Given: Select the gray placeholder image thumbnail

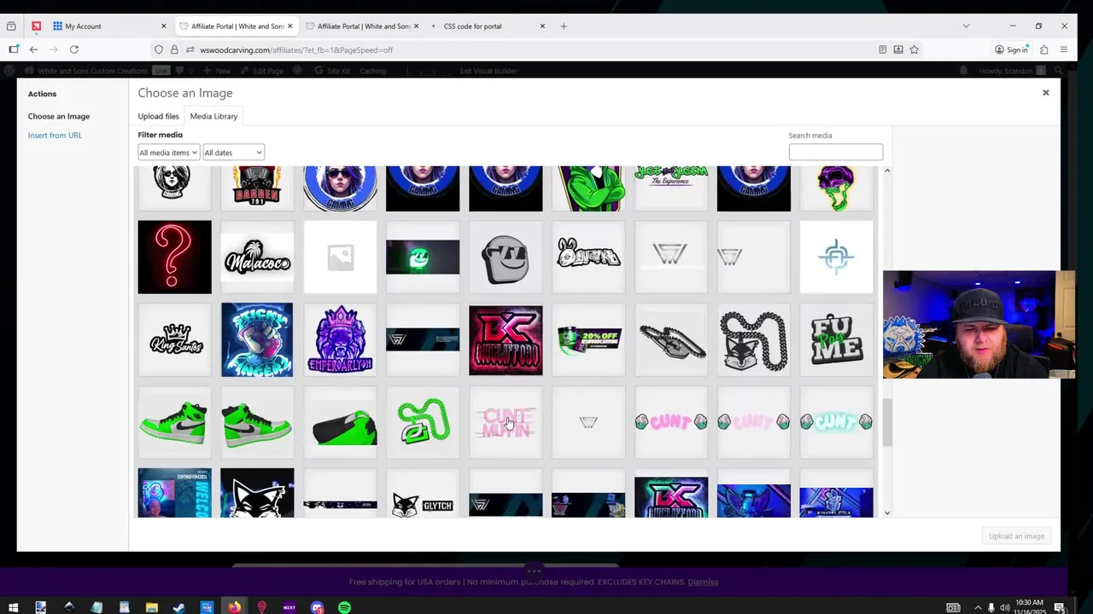Looking at the screenshot, I should click(x=340, y=258).
